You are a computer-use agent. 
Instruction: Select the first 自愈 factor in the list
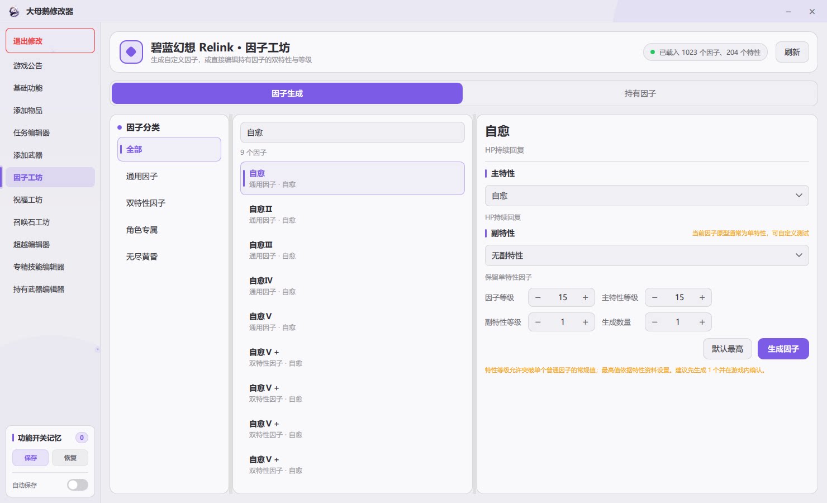(x=353, y=178)
